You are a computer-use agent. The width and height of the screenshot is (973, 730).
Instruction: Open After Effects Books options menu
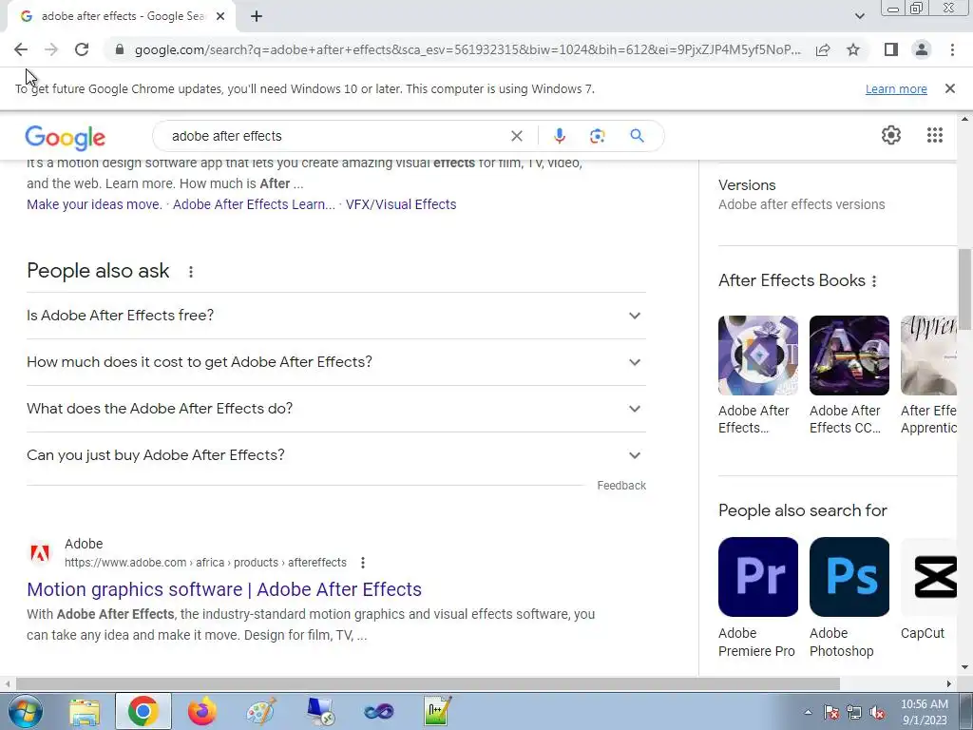pos(874,281)
